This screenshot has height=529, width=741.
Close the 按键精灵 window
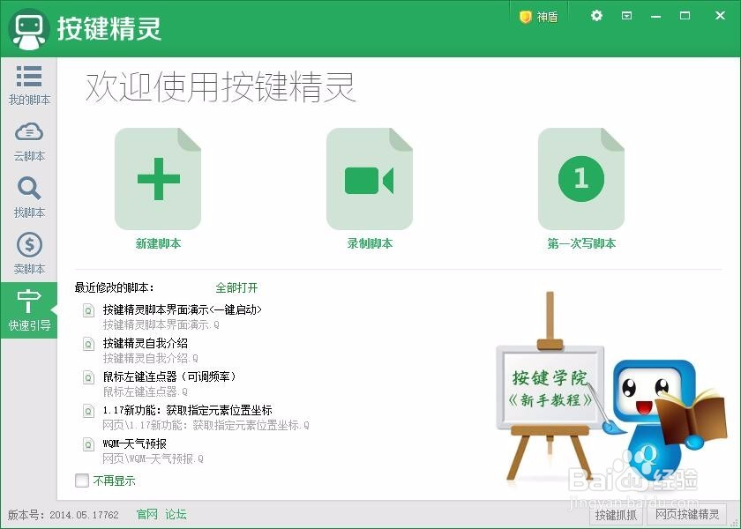coord(720,16)
